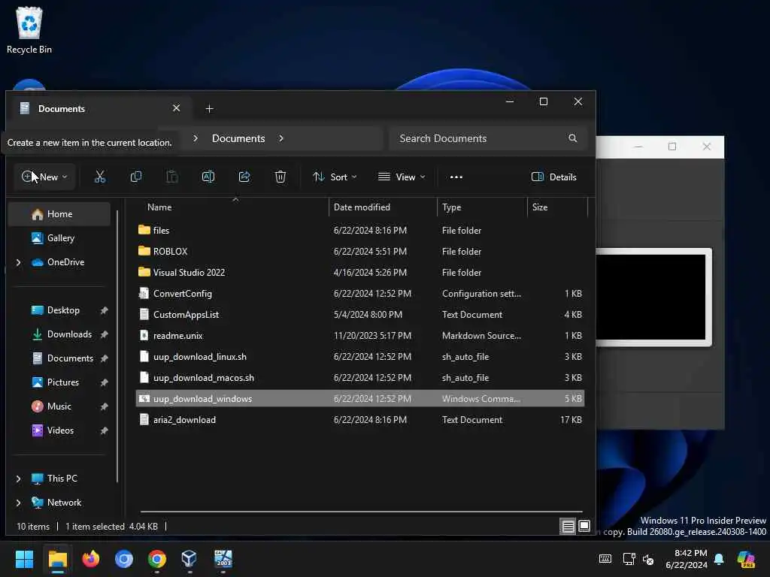770x577 pixels.
Task: Click the Search Documents field
Action: pyautogui.click(x=487, y=138)
